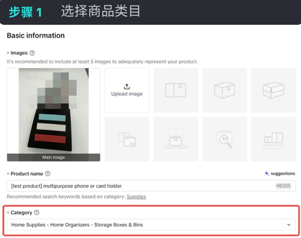Click the Upload image tile
The width and height of the screenshot is (301, 238).
[127, 90]
